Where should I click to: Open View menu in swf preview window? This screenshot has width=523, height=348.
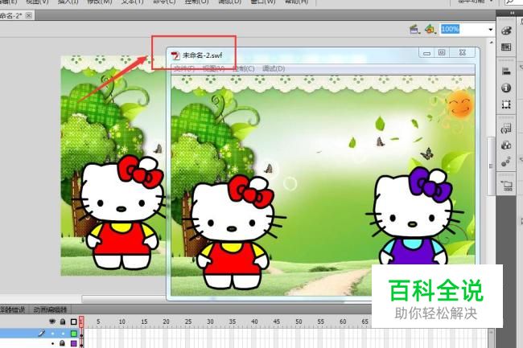tap(214, 68)
